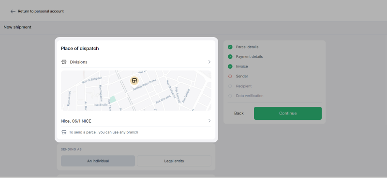Click the green checkmark beside Invoice

coord(230,66)
